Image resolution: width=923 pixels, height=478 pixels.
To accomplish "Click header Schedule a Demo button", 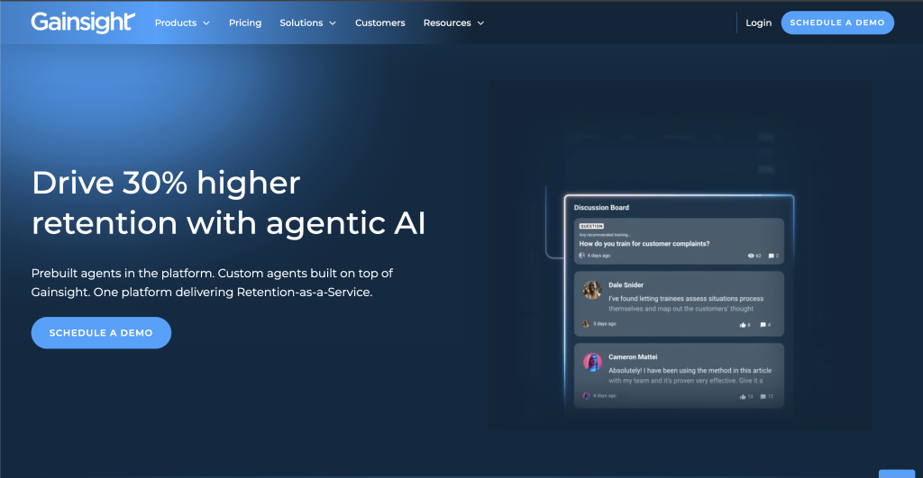I will (837, 23).
